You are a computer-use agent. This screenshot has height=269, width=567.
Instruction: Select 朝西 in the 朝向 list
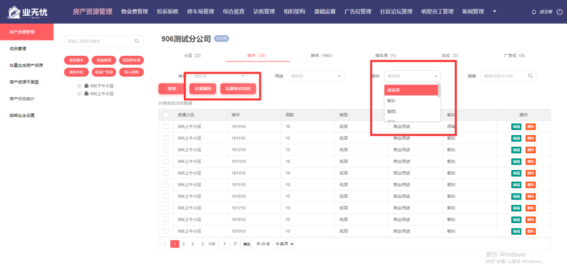point(411,111)
